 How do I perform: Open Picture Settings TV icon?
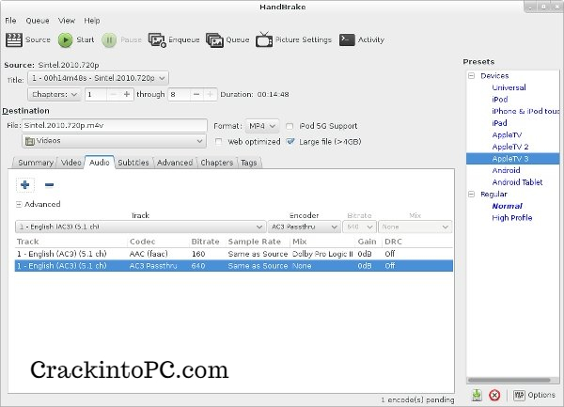(x=264, y=39)
